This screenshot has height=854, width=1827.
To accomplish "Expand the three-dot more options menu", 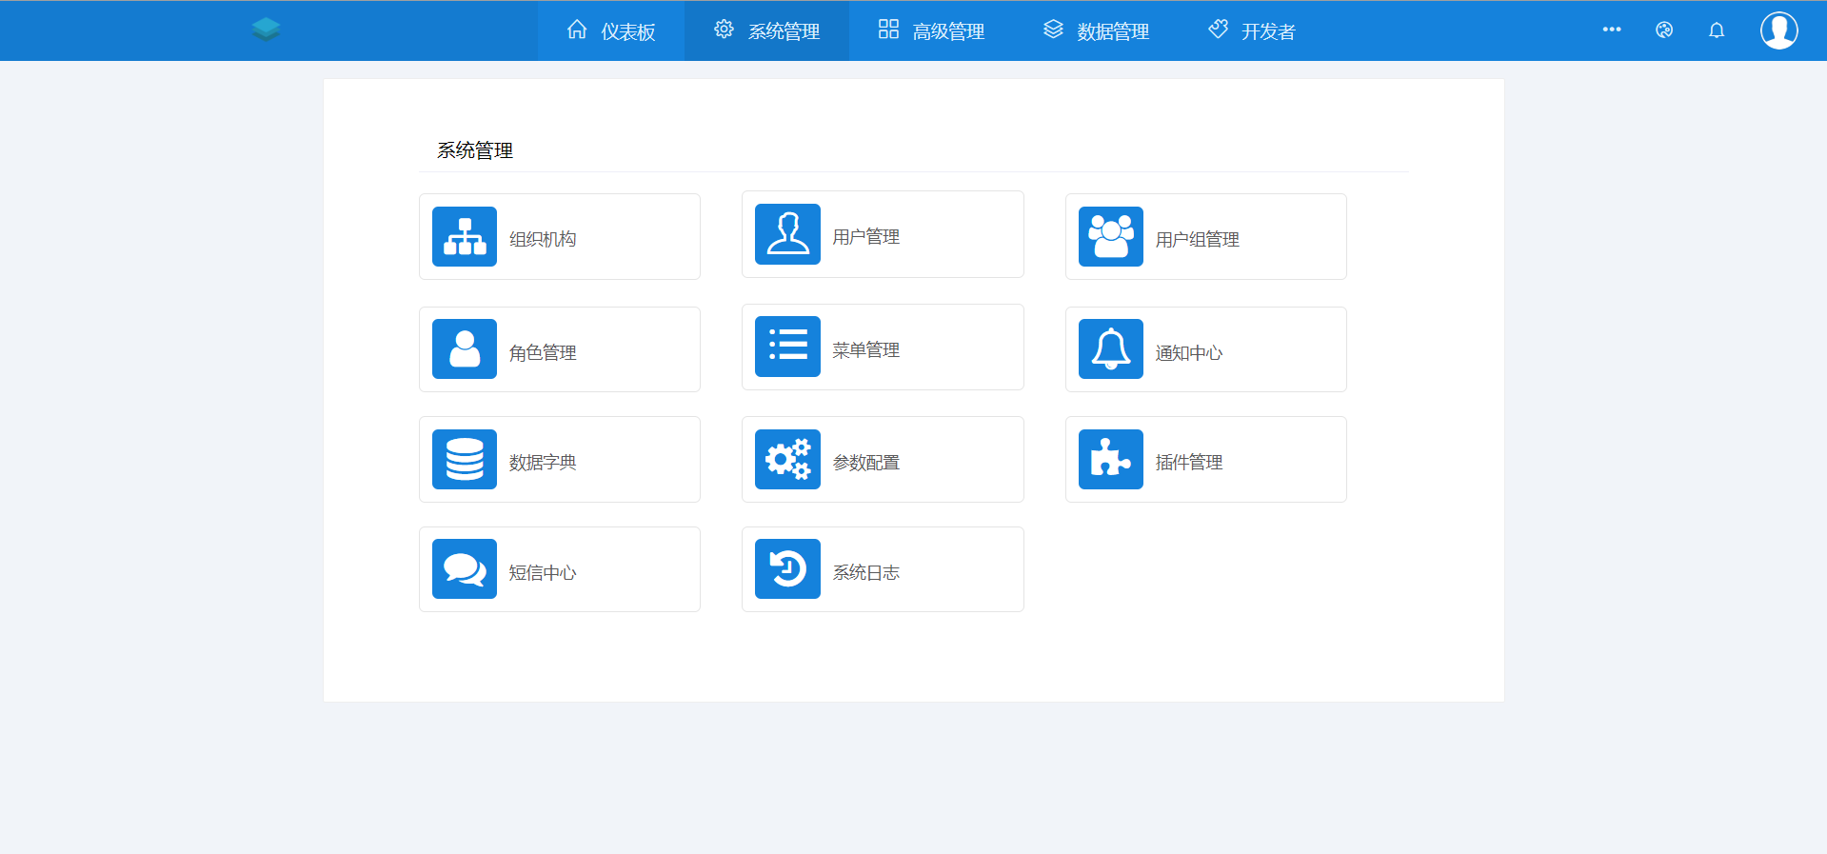I will [x=1611, y=30].
